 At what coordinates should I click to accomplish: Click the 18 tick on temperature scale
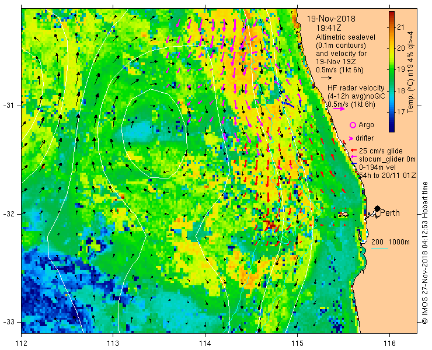pyautogui.click(x=401, y=90)
